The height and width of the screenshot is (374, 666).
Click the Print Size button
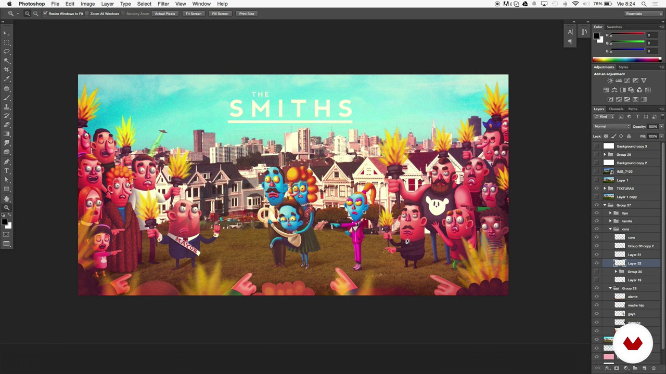coord(247,14)
